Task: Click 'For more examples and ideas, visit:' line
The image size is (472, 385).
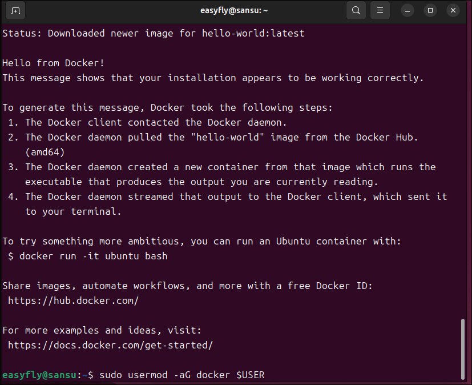Action: pyautogui.click(x=102, y=331)
